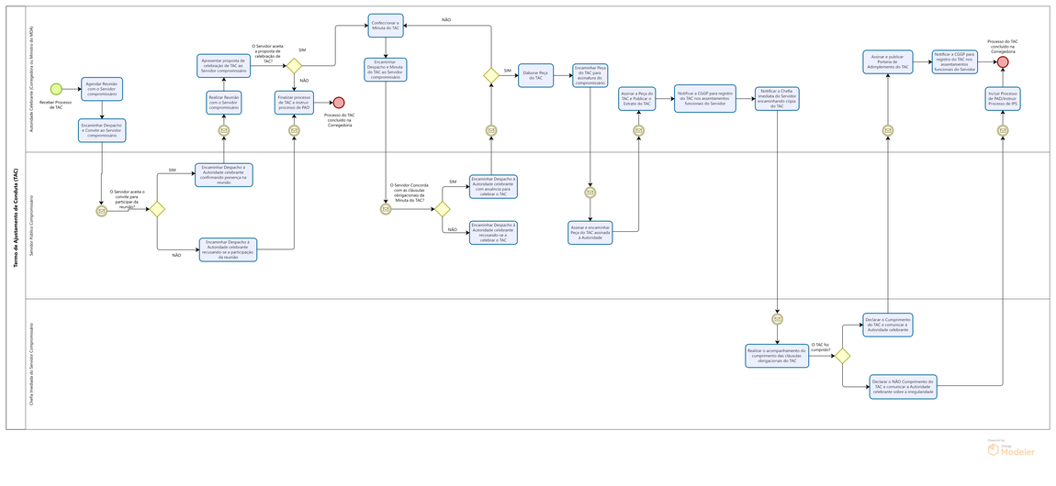Viewport: 1056px width, 486px height.
Task: Click pool title Termo de Ajustamento de Conduta (TAC)
Action: (x=16, y=217)
